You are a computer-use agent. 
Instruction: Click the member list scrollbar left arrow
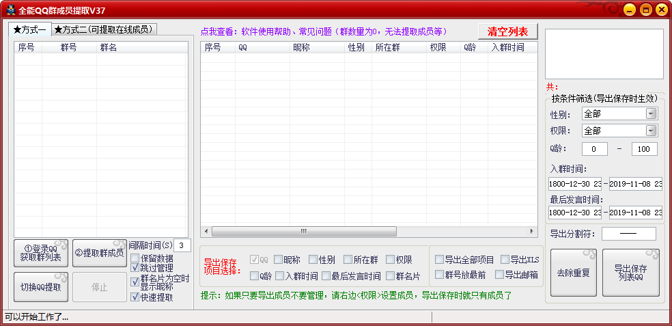[206, 231]
